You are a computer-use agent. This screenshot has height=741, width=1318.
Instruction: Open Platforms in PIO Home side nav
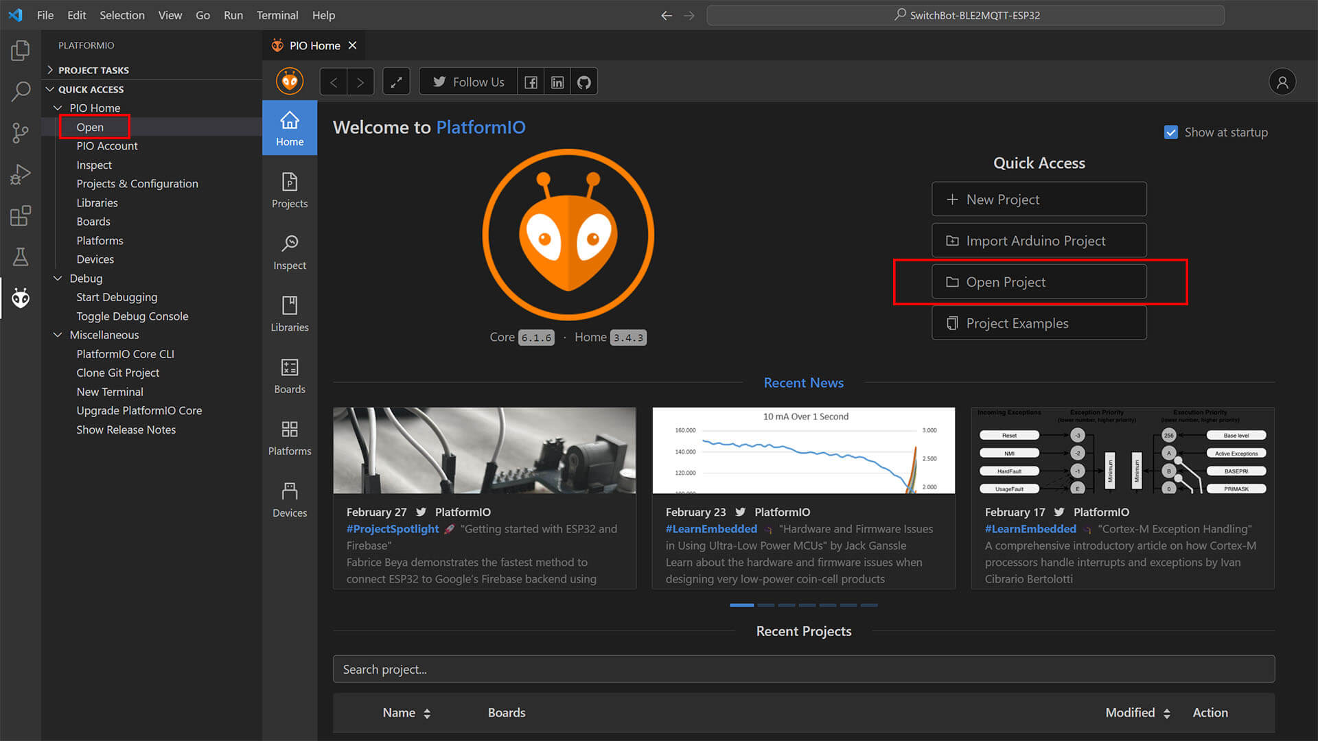click(290, 438)
